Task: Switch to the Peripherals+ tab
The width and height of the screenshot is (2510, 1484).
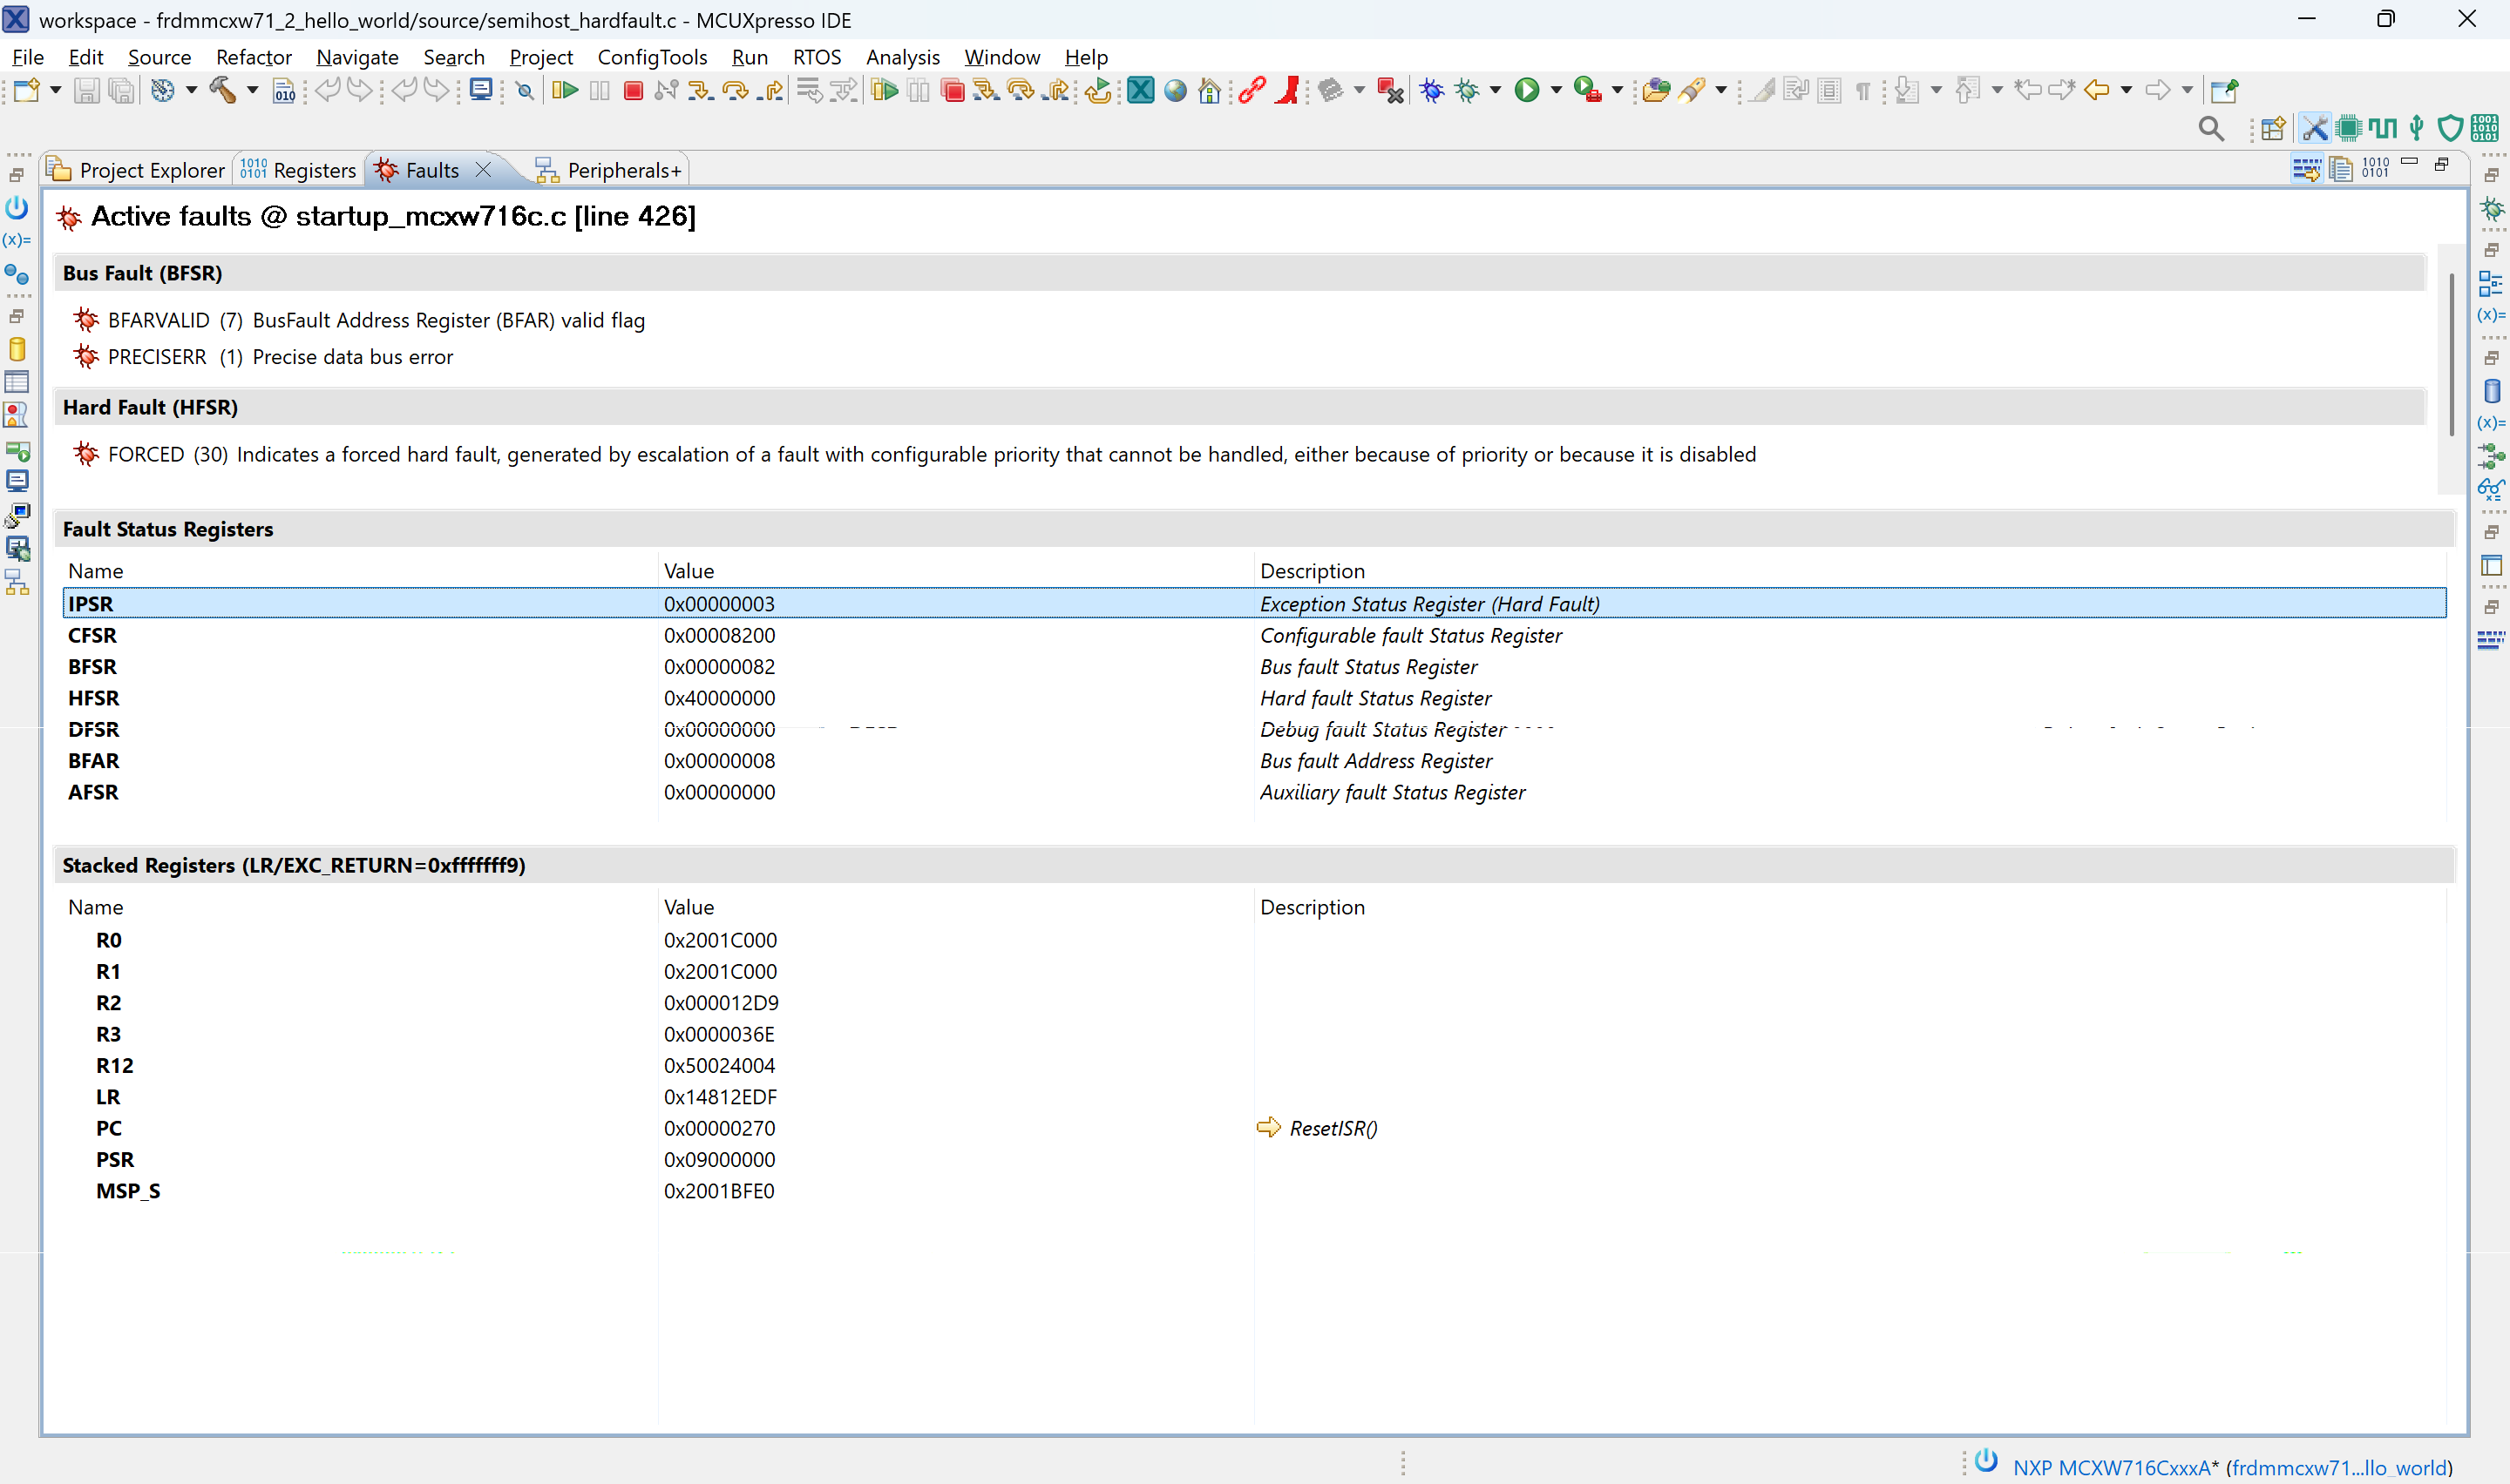Action: click(609, 170)
